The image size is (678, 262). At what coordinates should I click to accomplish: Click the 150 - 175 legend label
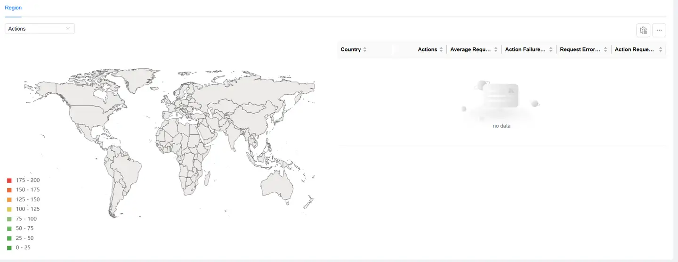(27, 190)
